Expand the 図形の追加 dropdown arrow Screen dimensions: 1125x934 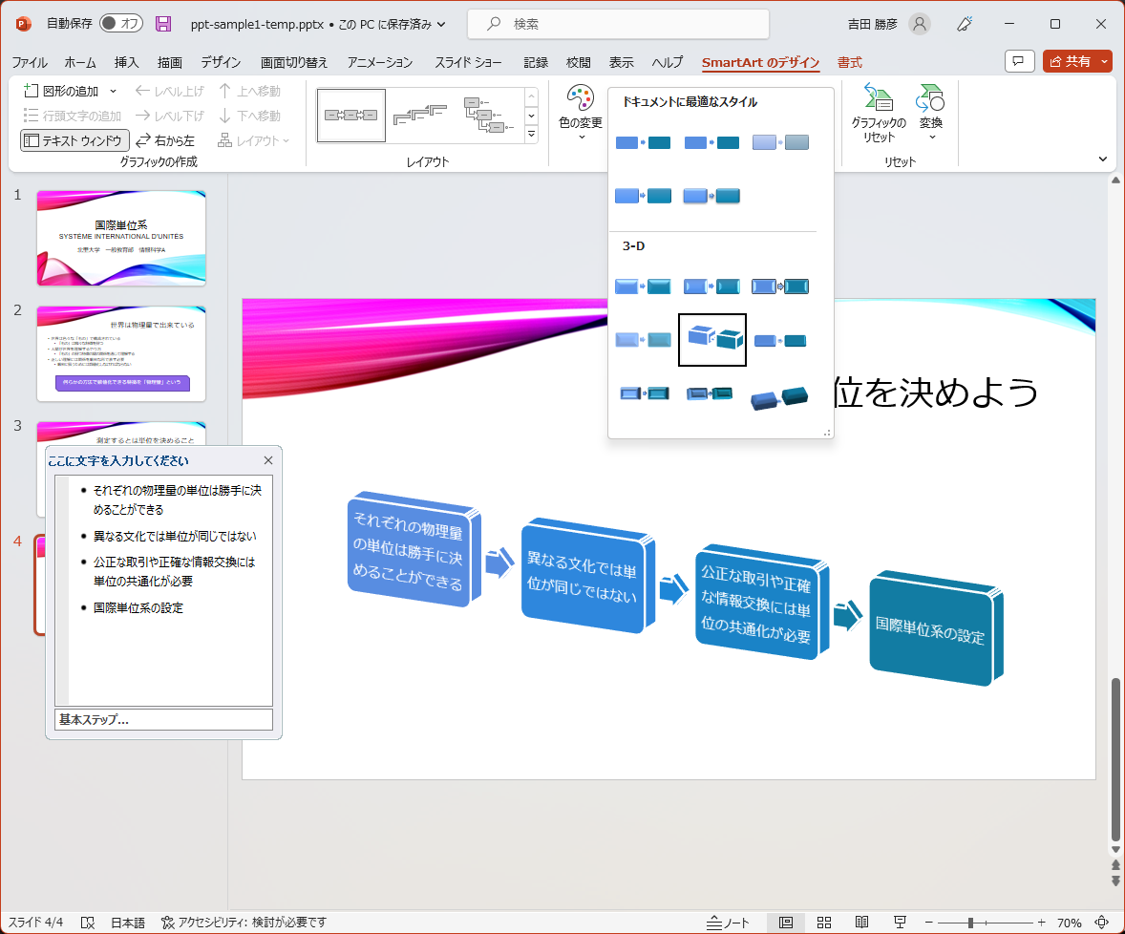coord(113,91)
